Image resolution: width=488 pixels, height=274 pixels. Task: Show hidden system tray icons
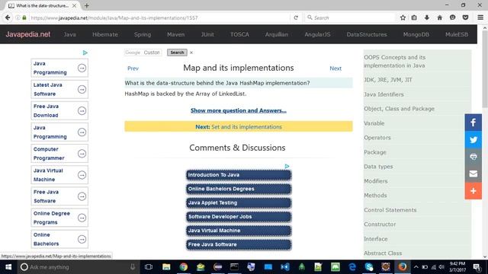pos(416,267)
